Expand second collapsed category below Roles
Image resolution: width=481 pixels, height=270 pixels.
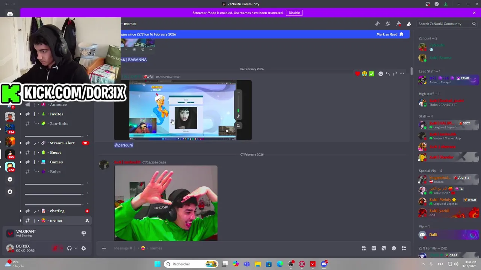56,194
